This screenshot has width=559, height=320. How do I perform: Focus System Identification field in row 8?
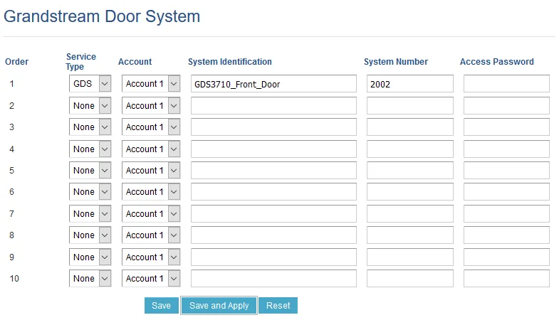point(273,235)
